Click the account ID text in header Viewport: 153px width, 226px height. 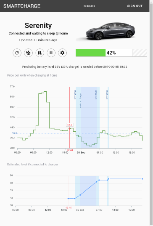(x=89, y=6)
